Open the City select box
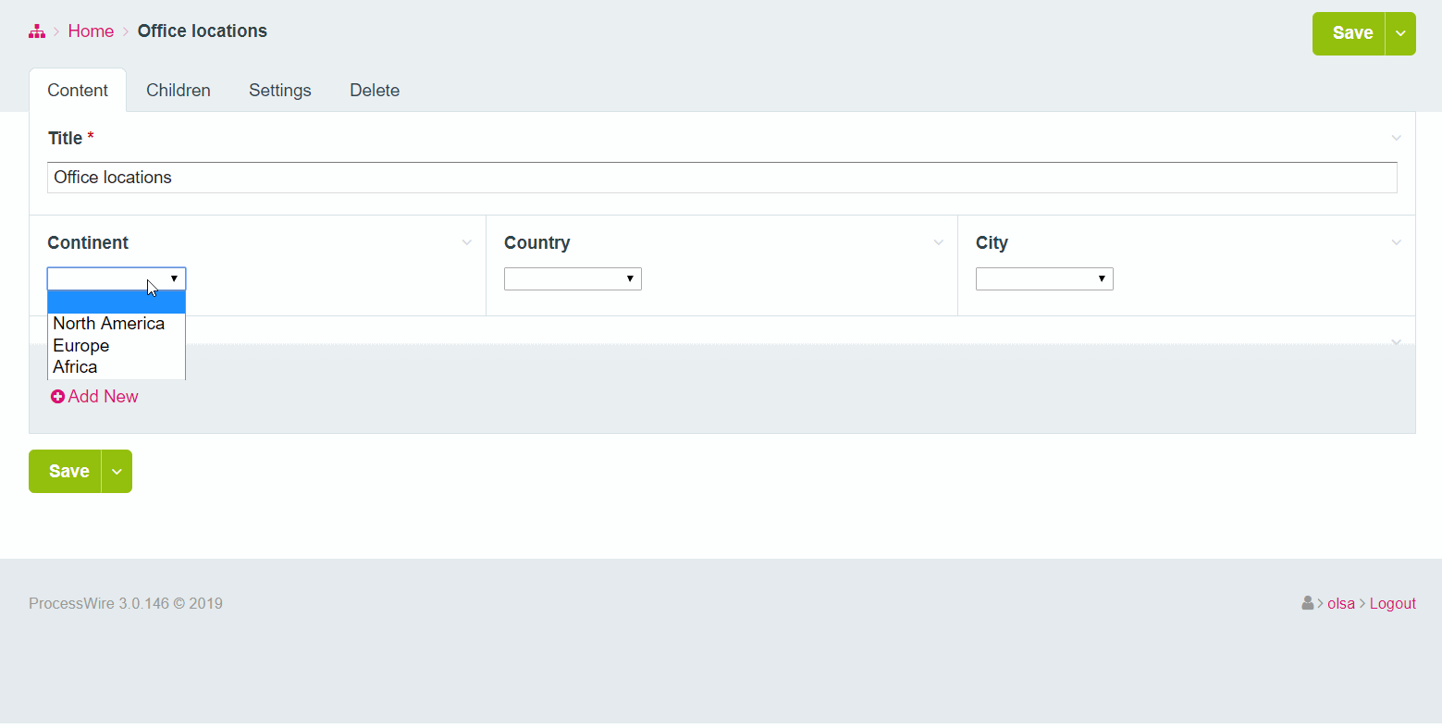The width and height of the screenshot is (1442, 728). [x=1044, y=278]
